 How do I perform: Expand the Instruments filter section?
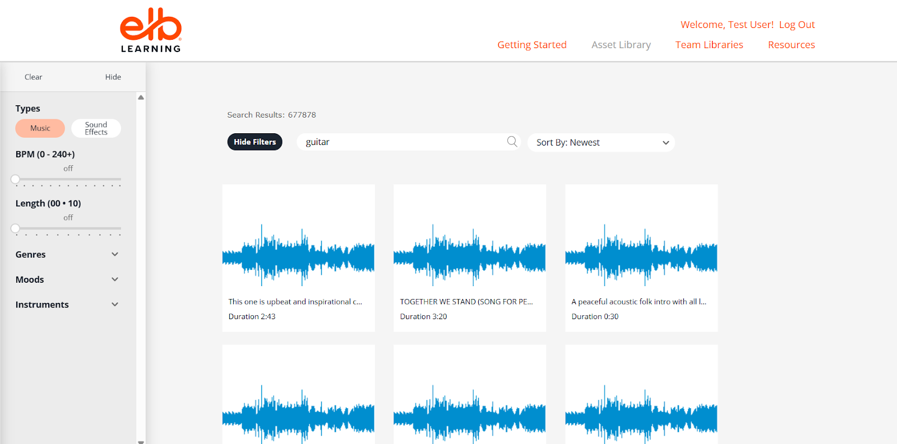(x=67, y=305)
